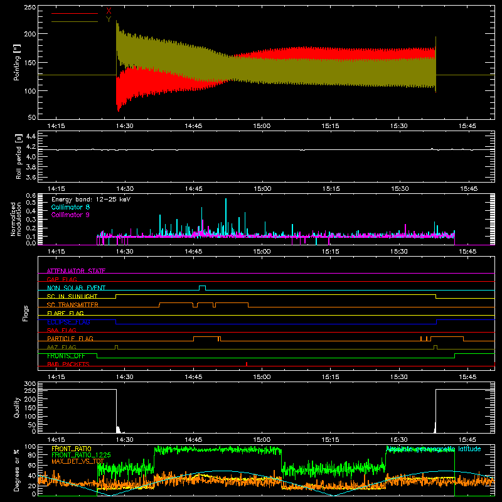Click the 200 tick label on Pointing axis
The width and height of the screenshot is (502, 502).
click(30, 34)
